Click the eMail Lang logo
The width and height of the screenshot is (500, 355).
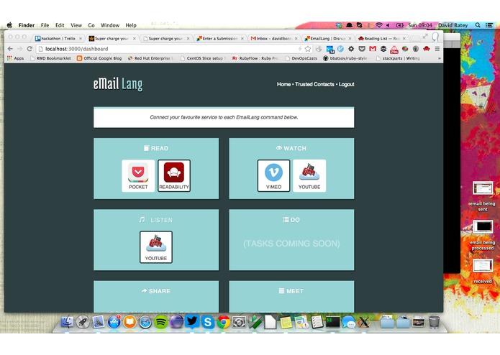click(x=118, y=84)
